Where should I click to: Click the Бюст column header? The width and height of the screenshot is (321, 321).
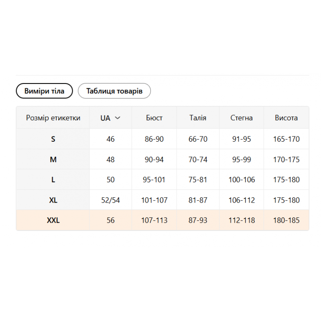[154, 118]
